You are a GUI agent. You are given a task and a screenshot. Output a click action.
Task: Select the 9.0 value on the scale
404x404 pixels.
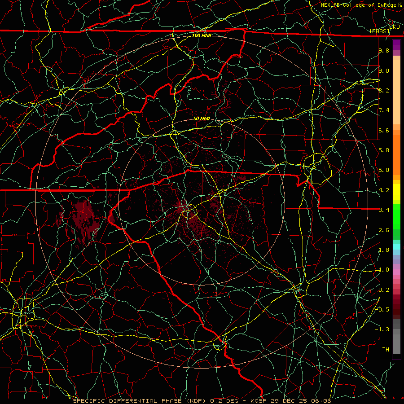384,70
